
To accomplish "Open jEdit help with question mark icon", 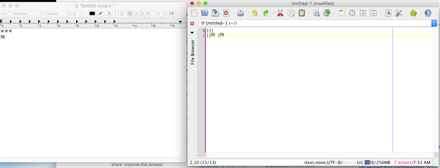I will coord(428,13).
